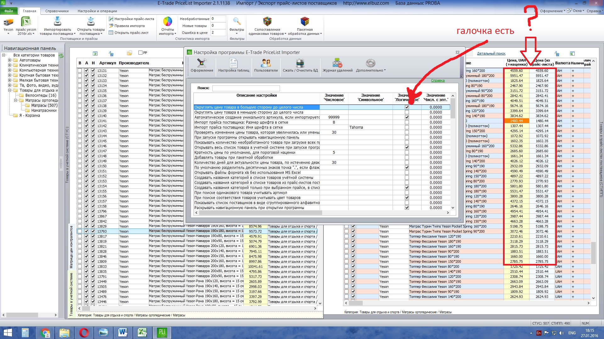
Task: Open Word from the taskbar
Action: click(x=123, y=333)
